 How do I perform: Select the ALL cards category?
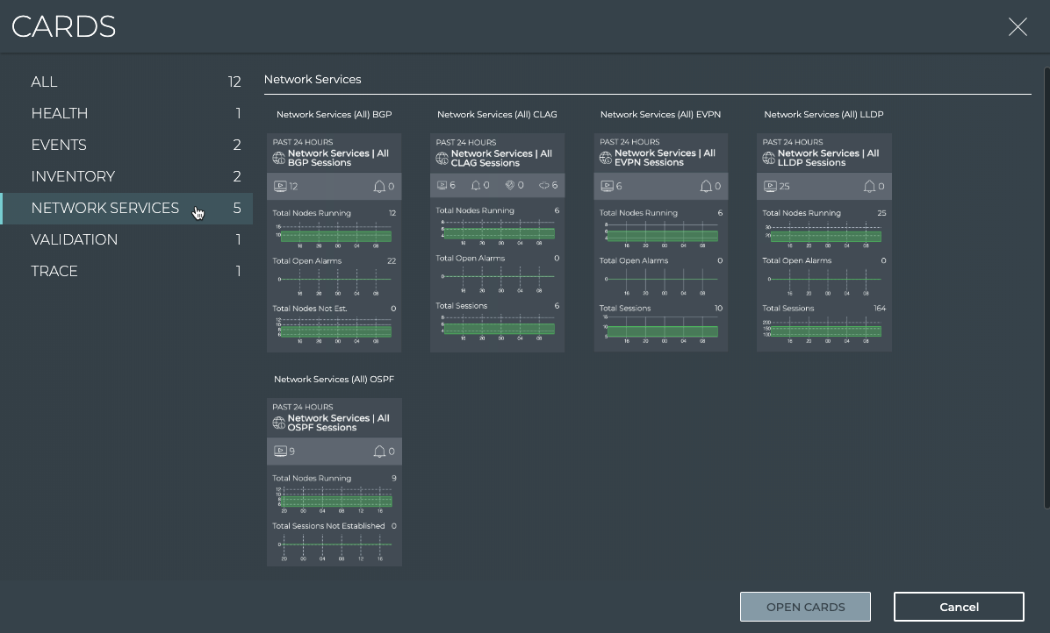(x=44, y=82)
